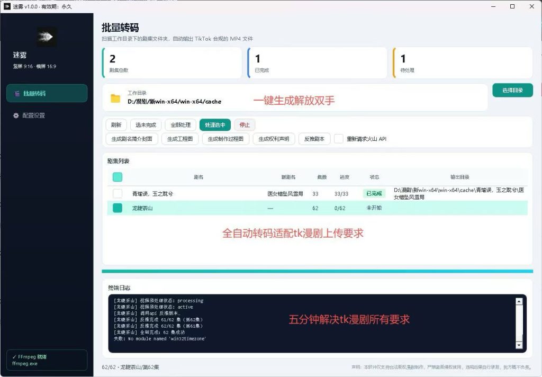Image resolution: width=542 pixels, height=377 pixels.
Task: Click the FFmpeg 就绪 status box
Action: coord(47,360)
